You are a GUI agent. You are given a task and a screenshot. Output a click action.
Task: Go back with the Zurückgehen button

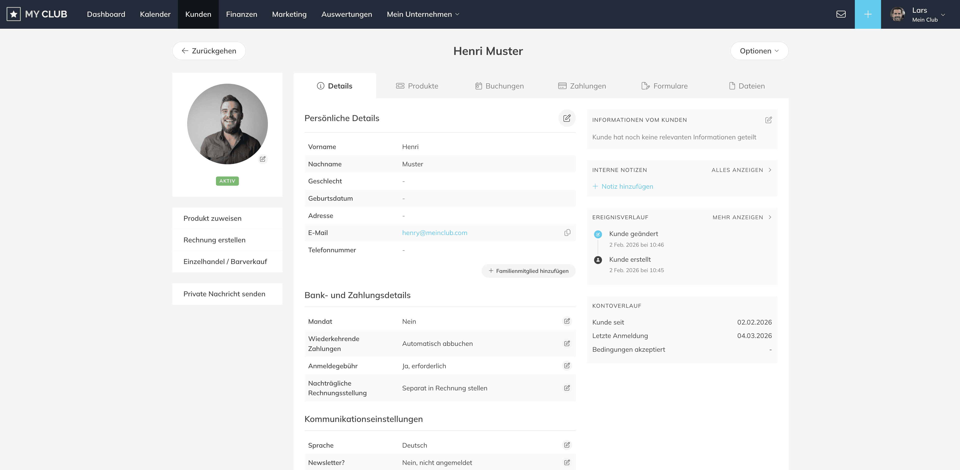coord(209,51)
